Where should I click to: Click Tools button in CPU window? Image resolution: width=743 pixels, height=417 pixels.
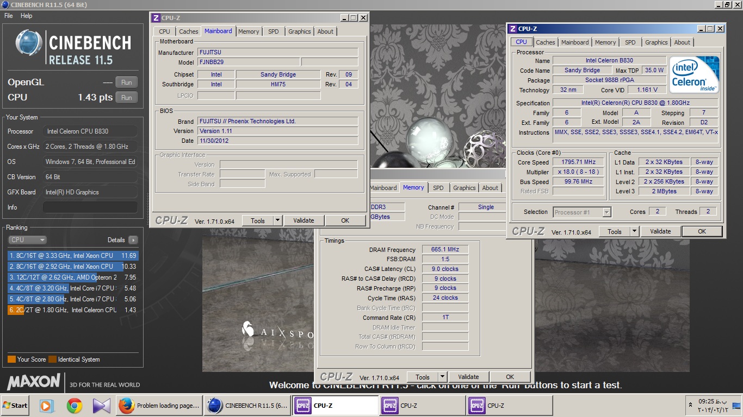(x=615, y=231)
